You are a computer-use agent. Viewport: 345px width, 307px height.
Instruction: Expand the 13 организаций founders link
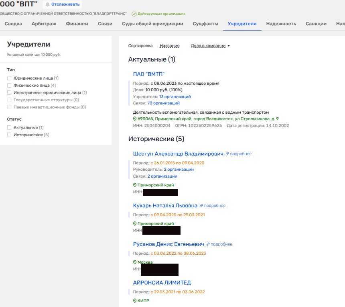[175, 97]
